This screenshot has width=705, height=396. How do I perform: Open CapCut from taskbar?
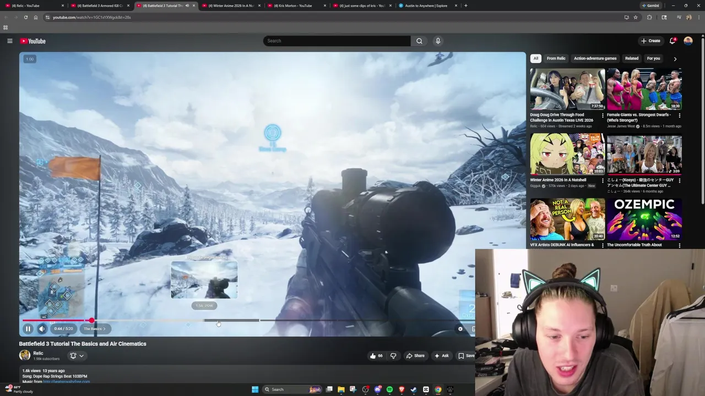click(x=426, y=389)
